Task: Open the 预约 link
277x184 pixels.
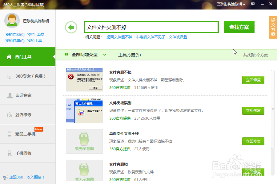Action: [x=31, y=35]
